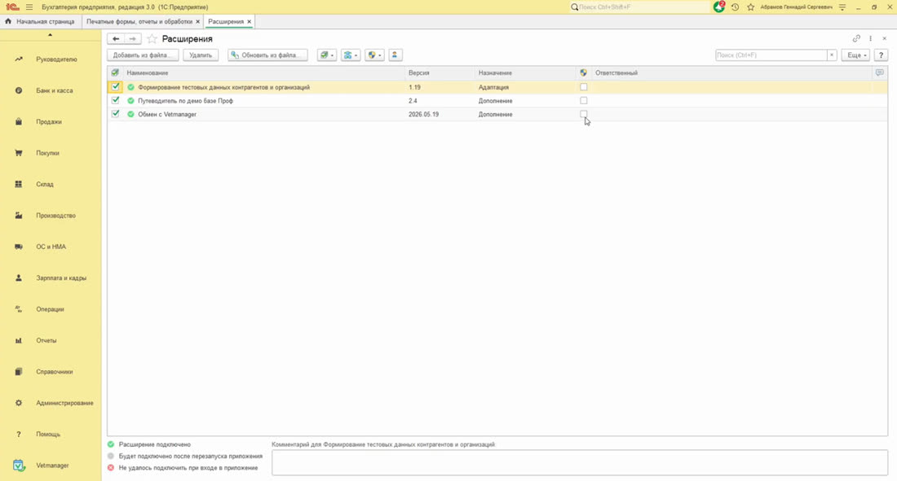
Task: Click the back arrow navigation button
Action: [116, 39]
